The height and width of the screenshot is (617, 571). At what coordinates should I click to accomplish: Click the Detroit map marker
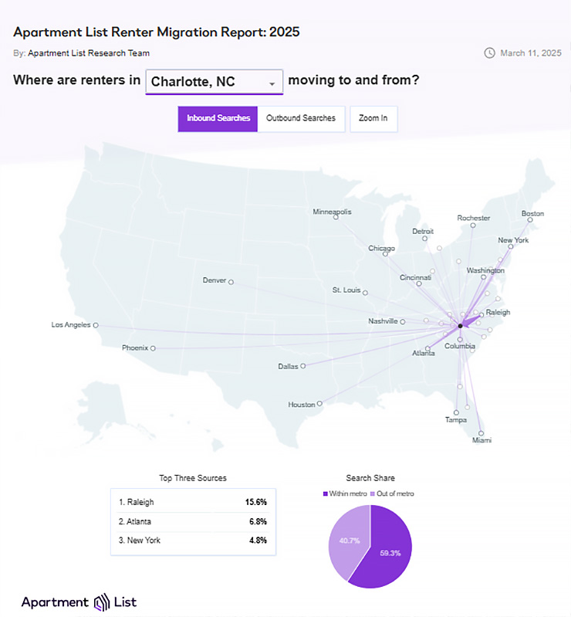point(424,239)
